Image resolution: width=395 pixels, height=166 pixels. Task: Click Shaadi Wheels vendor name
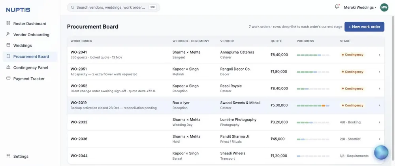coord(233,153)
